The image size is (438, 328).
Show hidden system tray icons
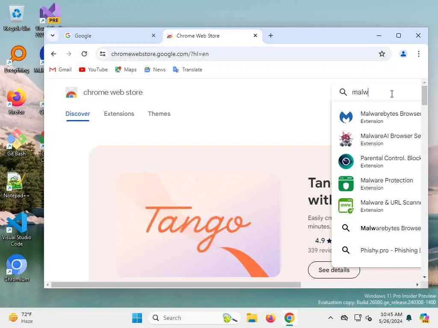[331, 318]
